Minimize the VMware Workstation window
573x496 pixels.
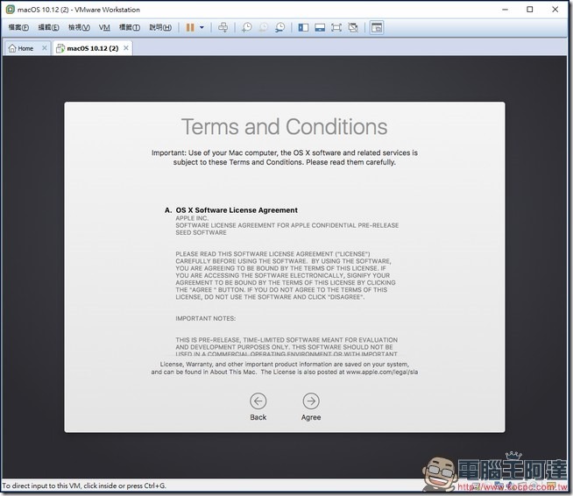click(x=505, y=10)
